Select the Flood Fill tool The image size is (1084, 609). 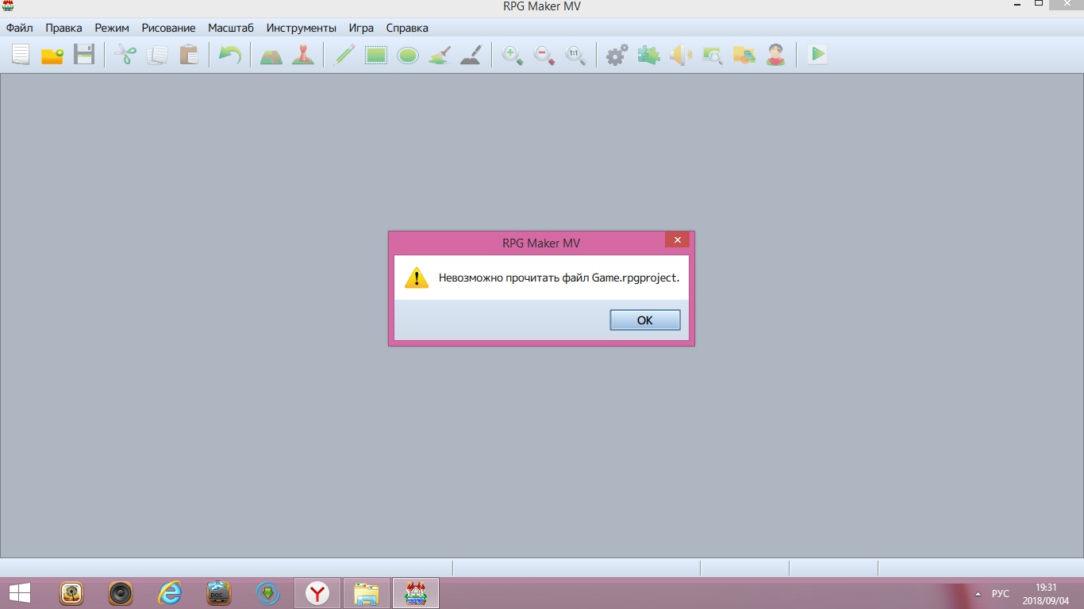440,55
